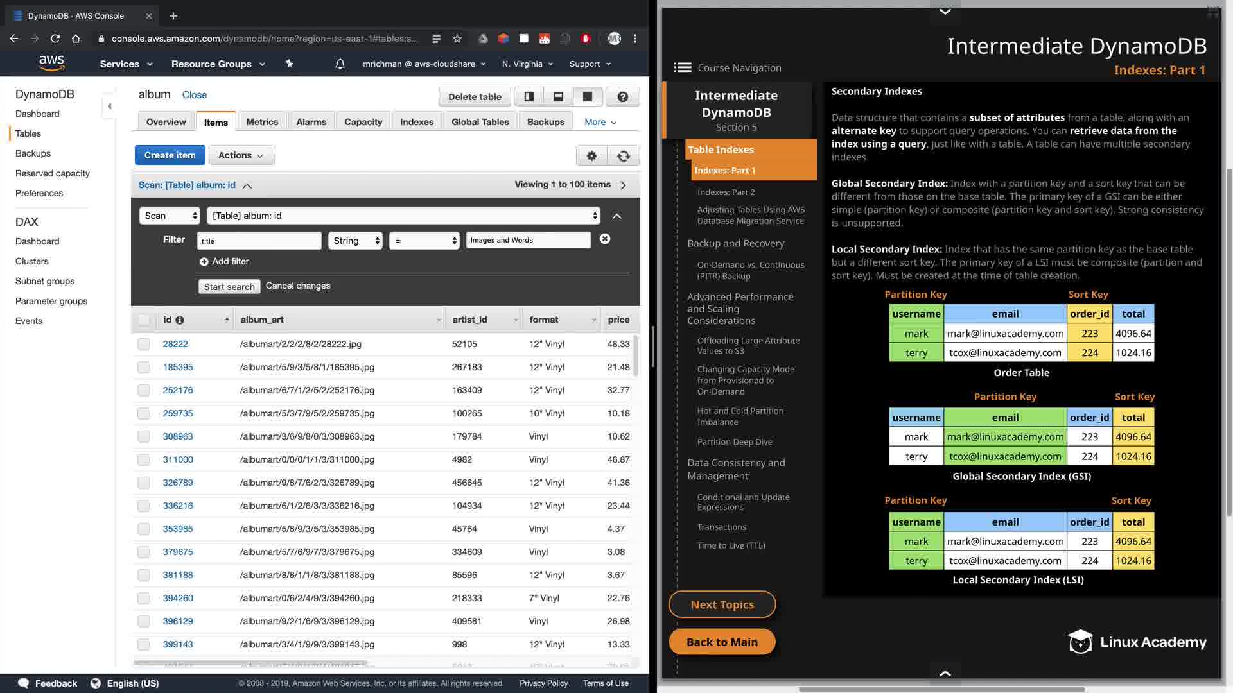Select checkbox for item 28222

tap(143, 344)
